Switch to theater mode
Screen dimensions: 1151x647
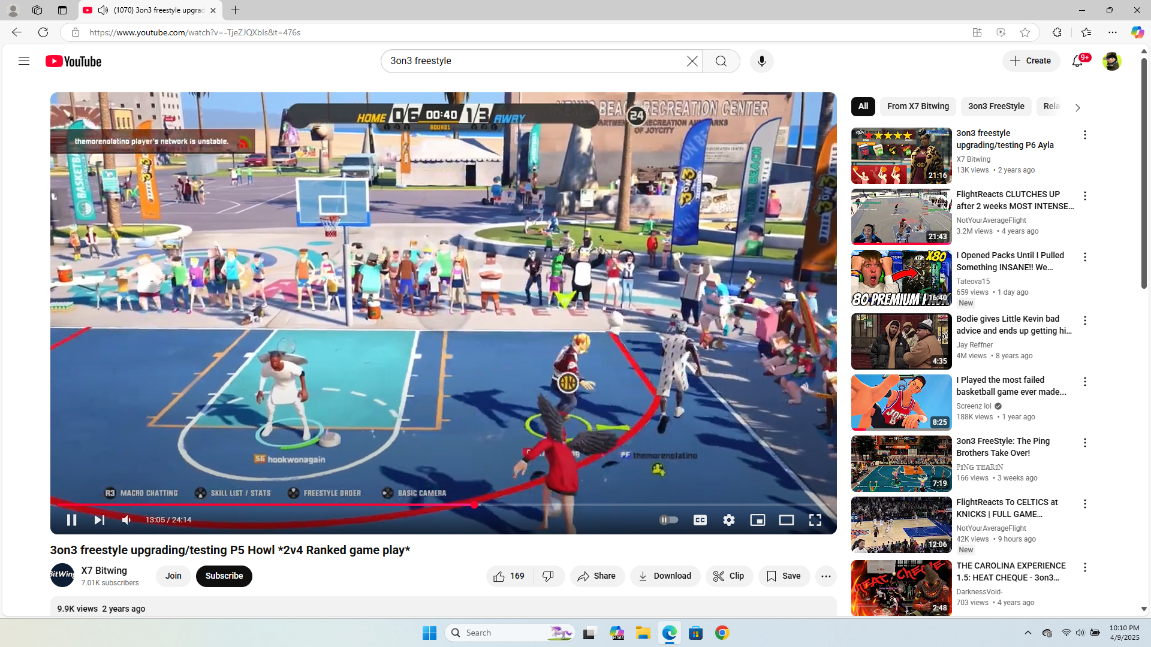(x=786, y=520)
